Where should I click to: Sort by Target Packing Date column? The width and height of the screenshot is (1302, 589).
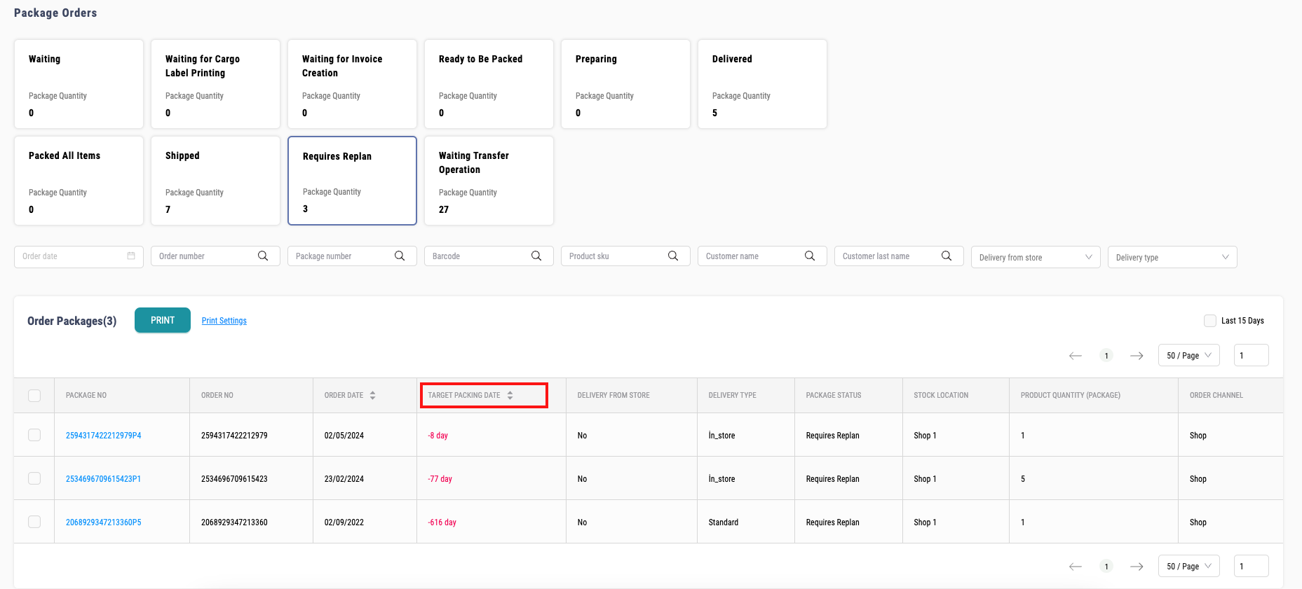(510, 396)
